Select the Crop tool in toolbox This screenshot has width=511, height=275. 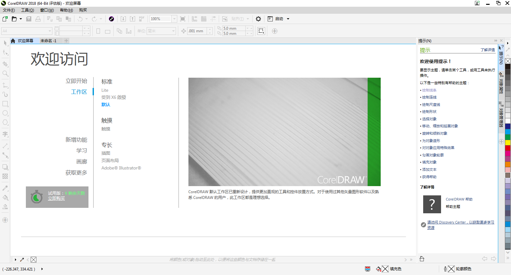pos(5,64)
